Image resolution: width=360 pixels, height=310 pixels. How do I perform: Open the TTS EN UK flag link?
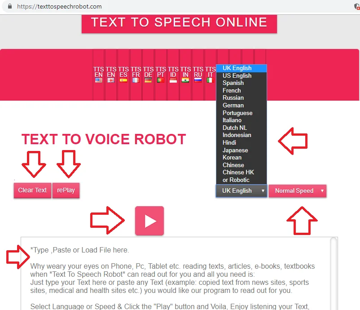coord(111,75)
